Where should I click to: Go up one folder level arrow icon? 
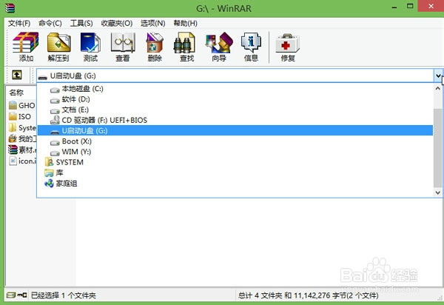click(17, 75)
